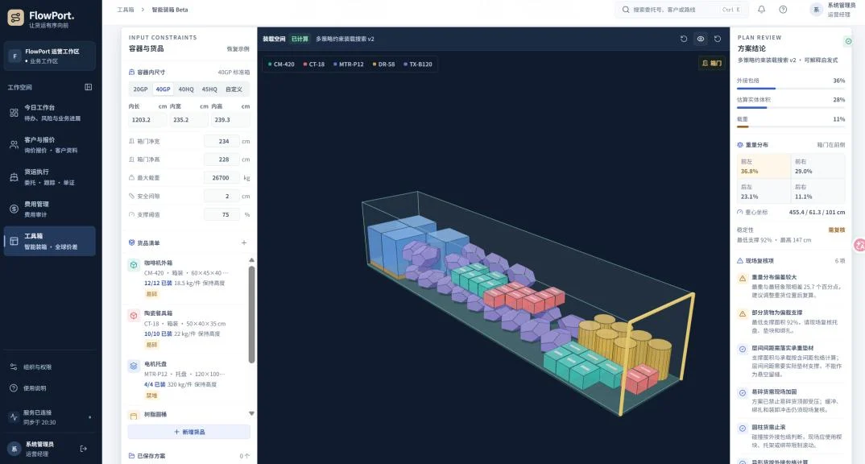Click the green check status icon in Plan Review
865x464 pixels.
point(848,41)
